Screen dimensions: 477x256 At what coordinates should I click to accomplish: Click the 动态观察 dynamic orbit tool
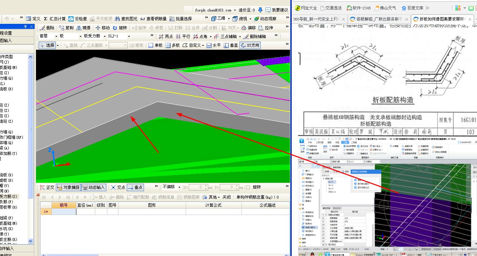click(x=265, y=19)
